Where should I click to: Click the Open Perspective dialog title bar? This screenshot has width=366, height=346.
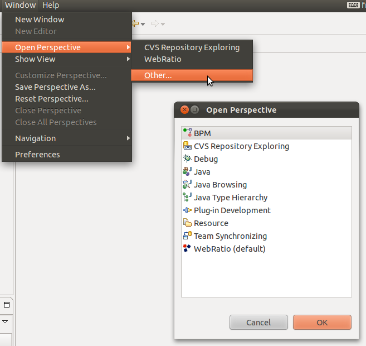(267, 110)
